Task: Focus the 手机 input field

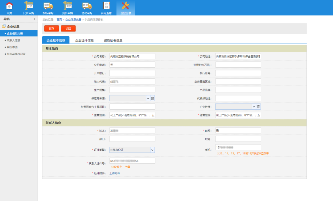Action: pyautogui.click(x=238, y=147)
